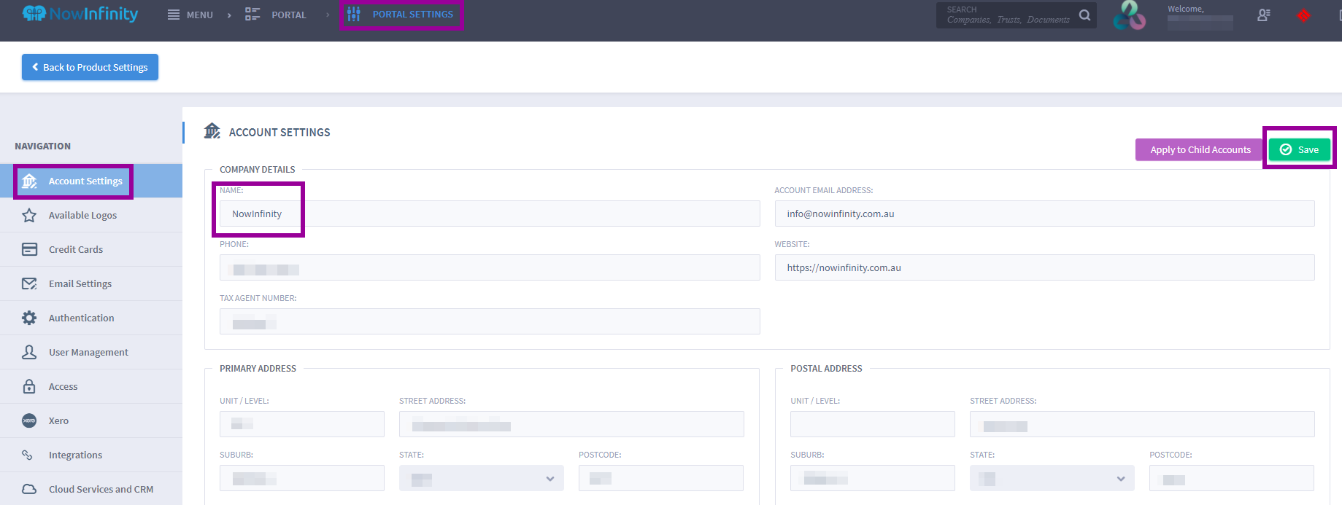Viewport: 1342px width, 505px height.
Task: Click the green Save button
Action: pos(1299,149)
